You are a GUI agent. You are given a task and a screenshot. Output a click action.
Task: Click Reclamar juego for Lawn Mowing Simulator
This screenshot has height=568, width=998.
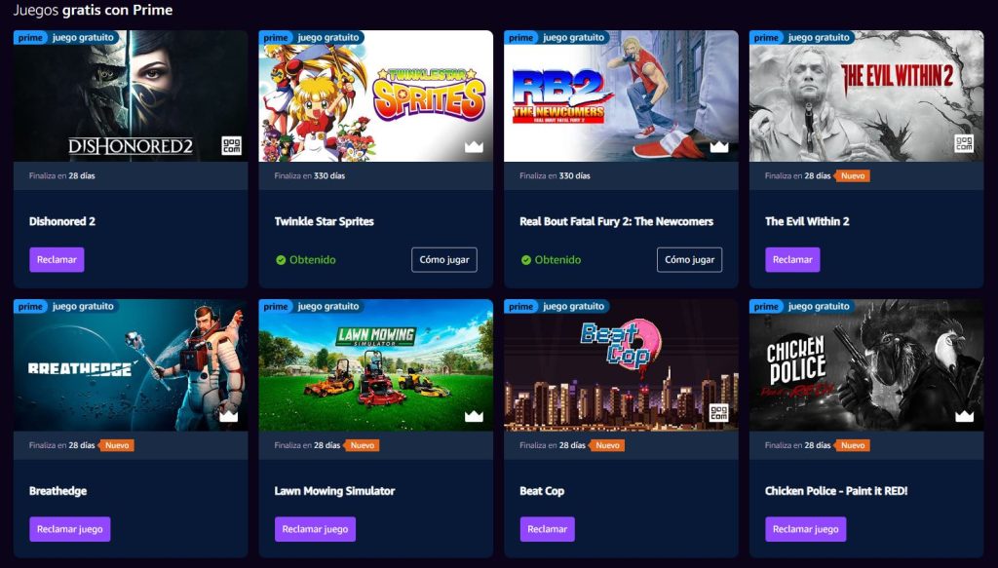(x=315, y=529)
